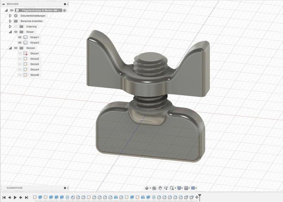Hide Körper1 with its eye icon
The width and height of the screenshot is (283, 202).
tap(20, 37)
